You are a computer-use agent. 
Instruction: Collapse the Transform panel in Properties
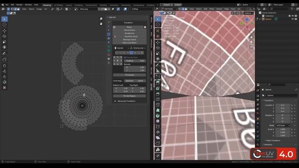point(268,100)
